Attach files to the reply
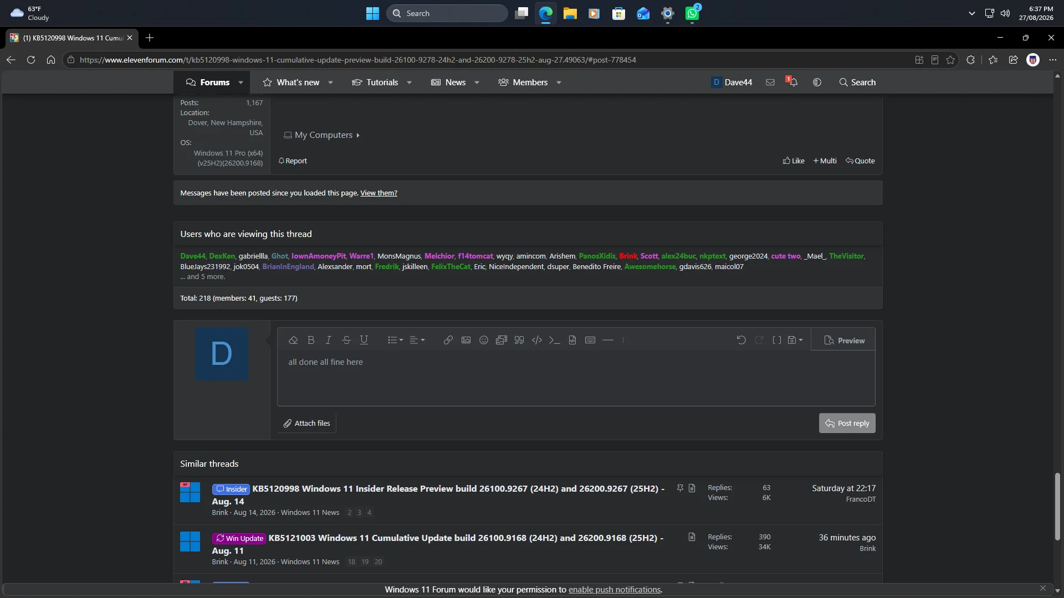The height and width of the screenshot is (598, 1064). [307, 424]
